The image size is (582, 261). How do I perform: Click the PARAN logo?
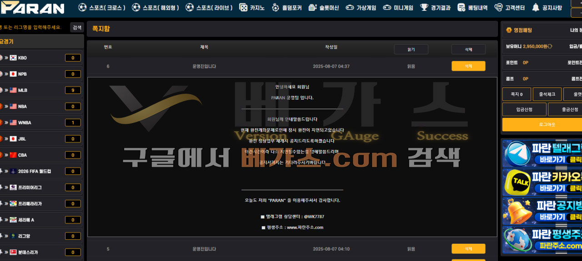point(33,8)
